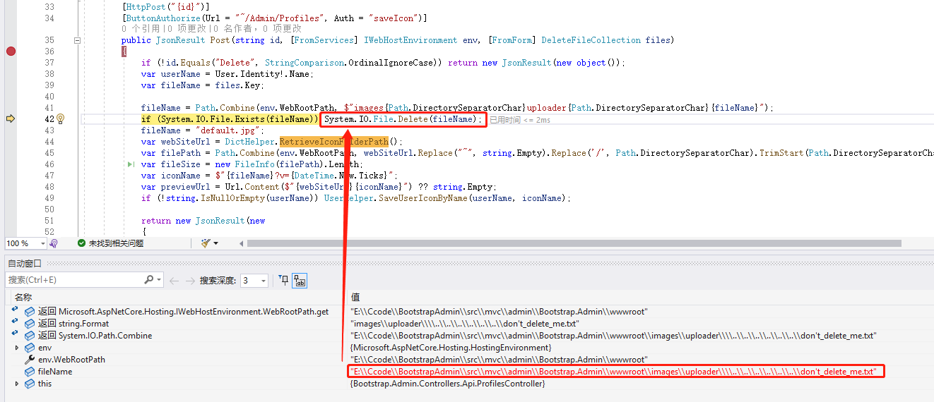The image size is (934, 402).
Task: Select the 返回 System.IO.Path.Combine row name
Action: [95, 336]
